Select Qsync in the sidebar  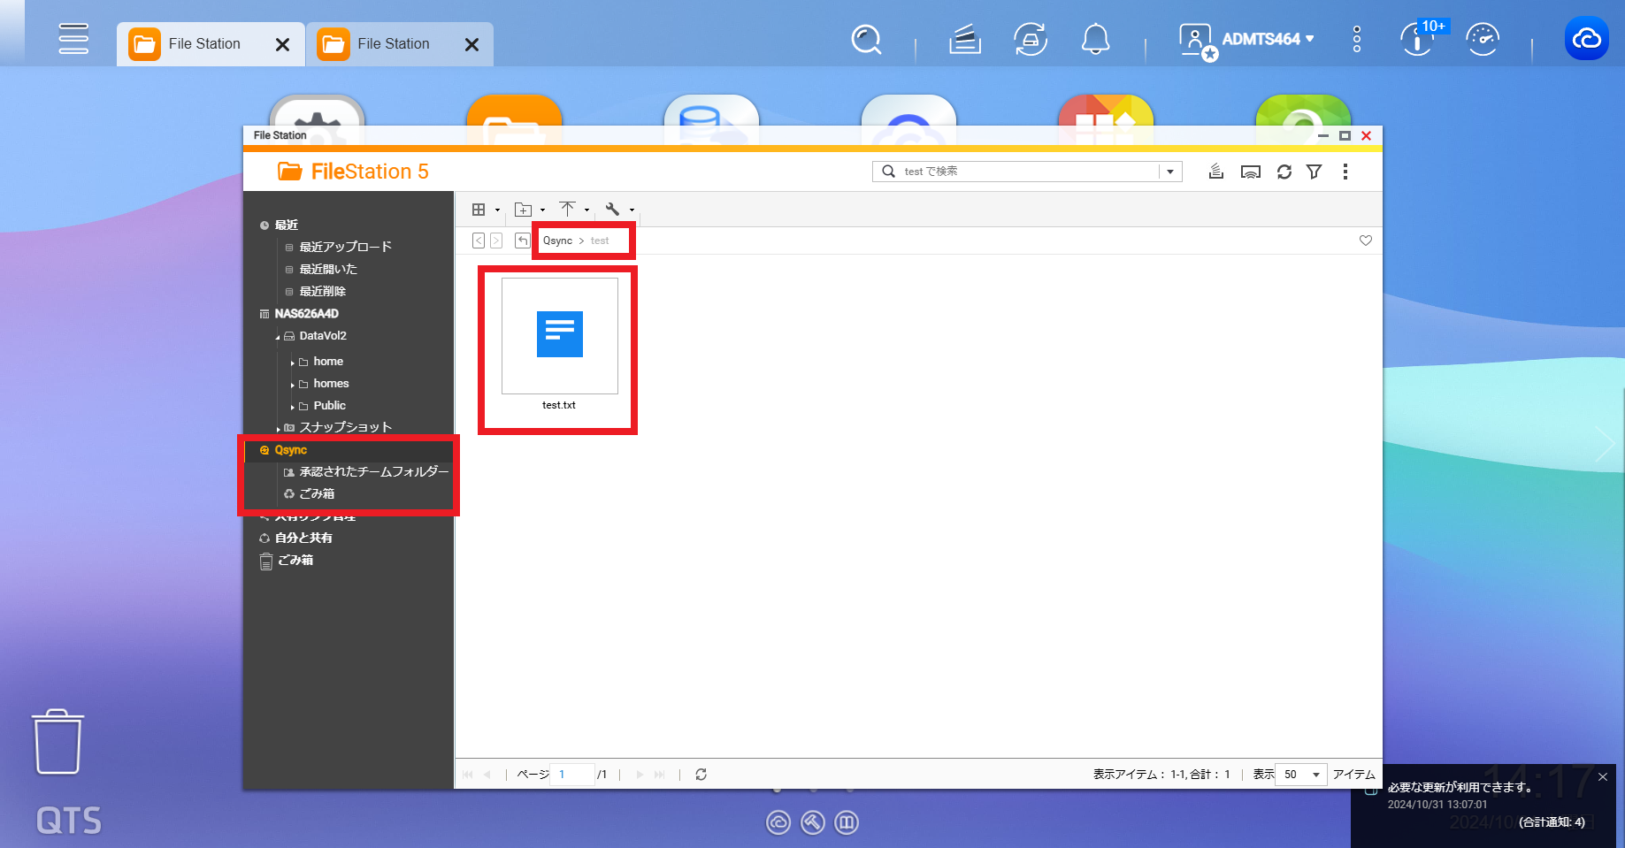[x=290, y=450]
